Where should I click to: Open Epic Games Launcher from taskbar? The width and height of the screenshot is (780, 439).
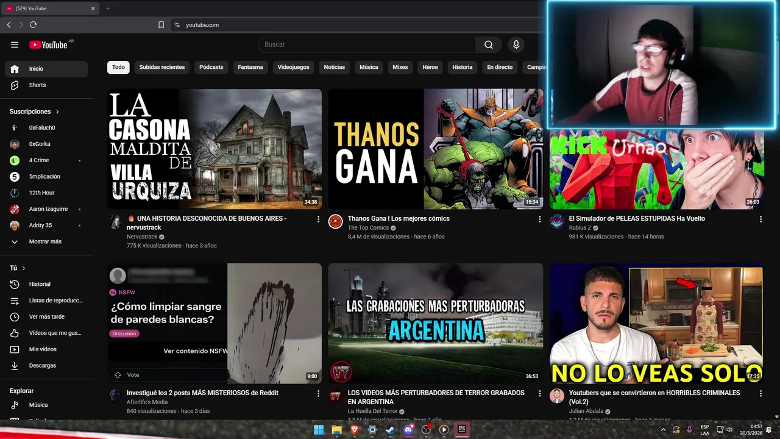pos(462,430)
